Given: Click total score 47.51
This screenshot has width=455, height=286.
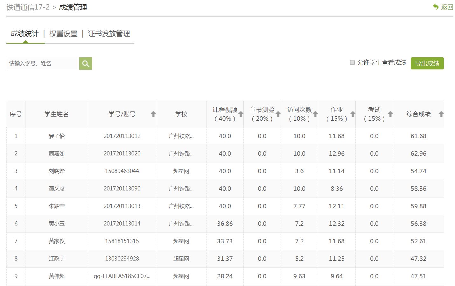Looking at the screenshot, I should (x=418, y=276).
